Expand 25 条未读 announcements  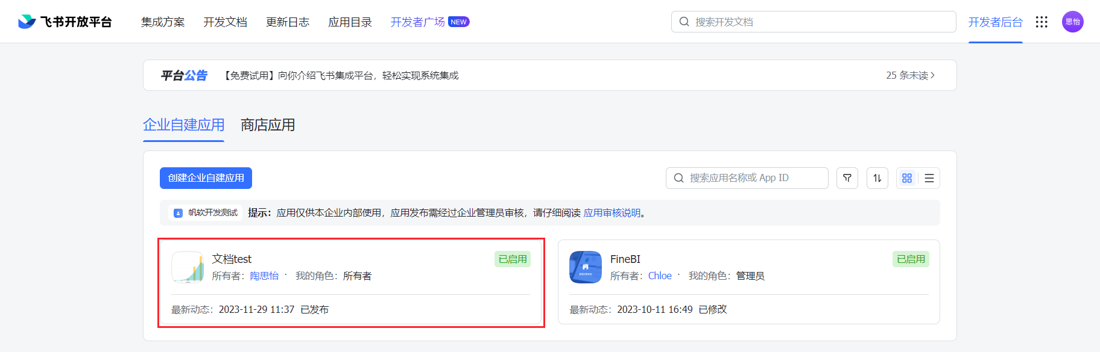pyautogui.click(x=910, y=75)
